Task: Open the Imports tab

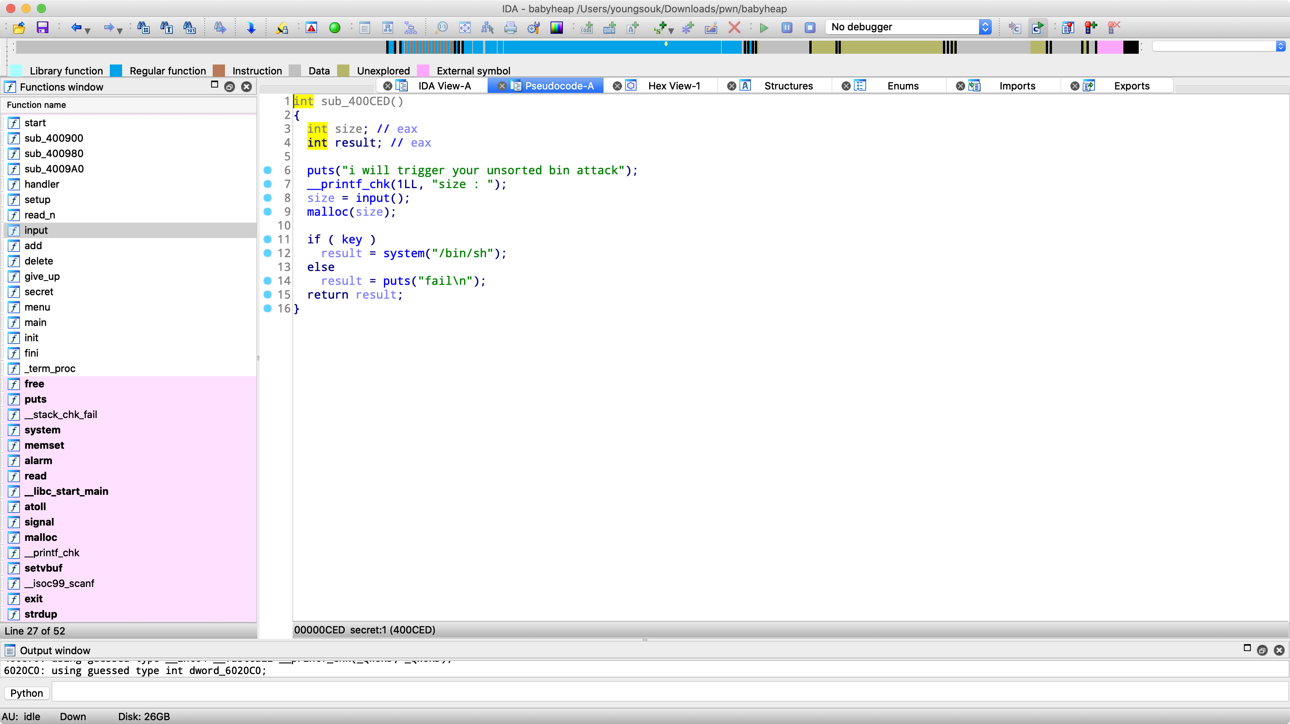Action: click(1017, 86)
